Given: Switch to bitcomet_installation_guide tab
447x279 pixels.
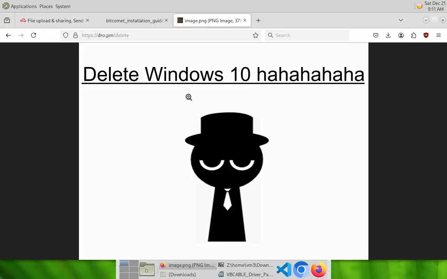Looking at the screenshot, I should point(134,21).
